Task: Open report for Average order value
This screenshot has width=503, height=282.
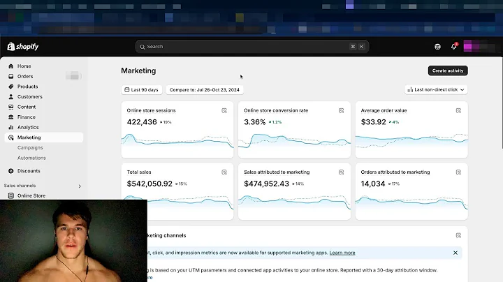Action: (x=458, y=110)
